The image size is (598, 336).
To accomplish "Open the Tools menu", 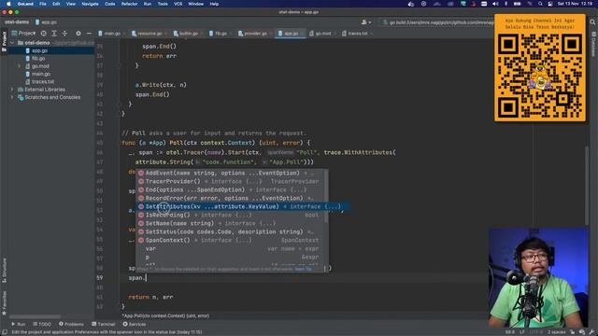I will click(163, 4).
